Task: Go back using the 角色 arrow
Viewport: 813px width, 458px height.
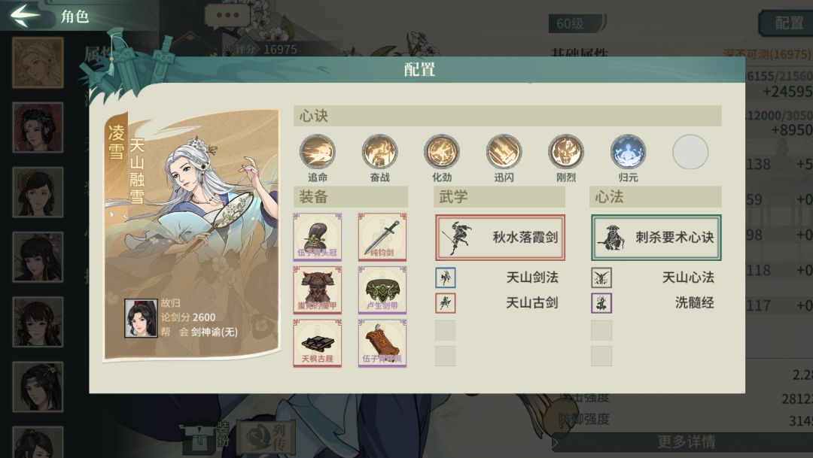Action: (x=26, y=14)
